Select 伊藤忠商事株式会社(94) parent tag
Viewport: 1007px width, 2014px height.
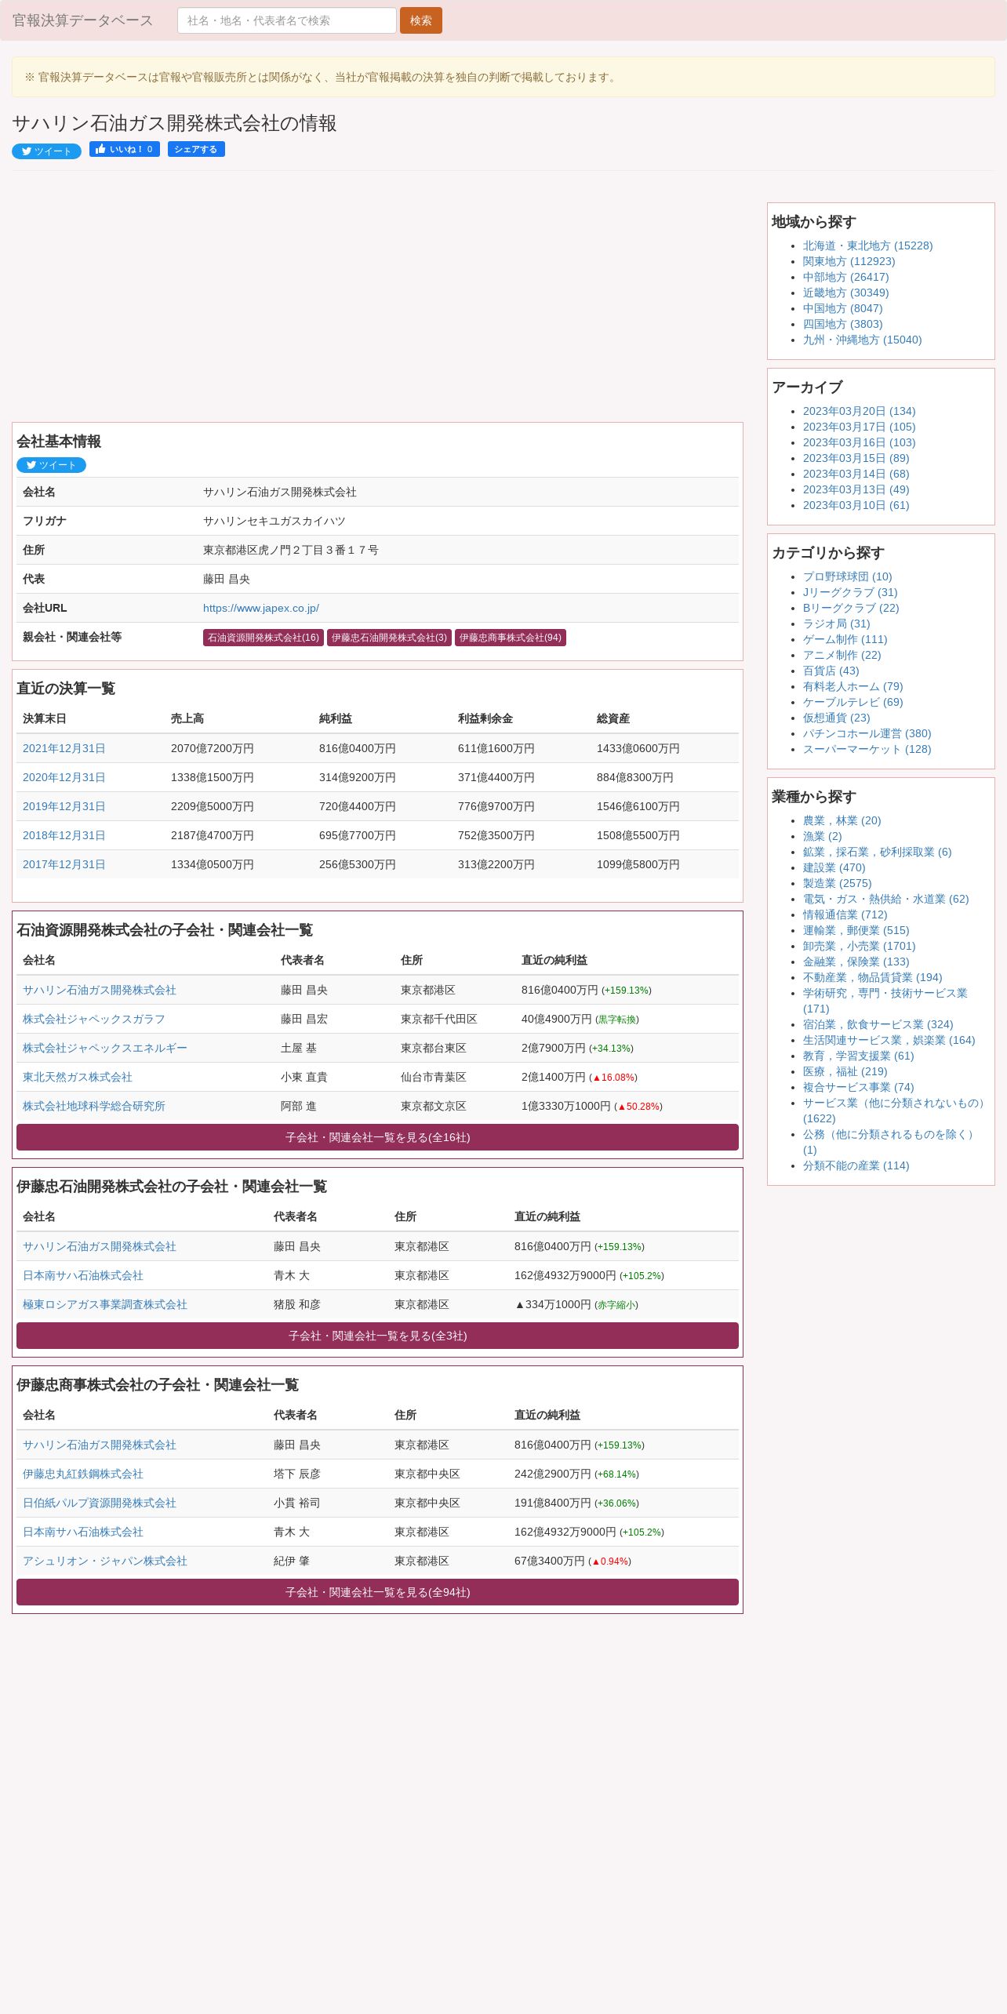511,638
